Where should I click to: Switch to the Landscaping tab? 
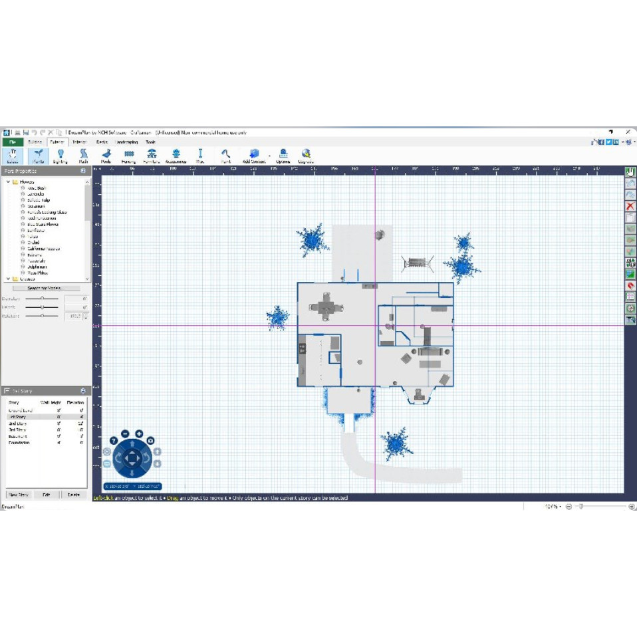tap(127, 142)
